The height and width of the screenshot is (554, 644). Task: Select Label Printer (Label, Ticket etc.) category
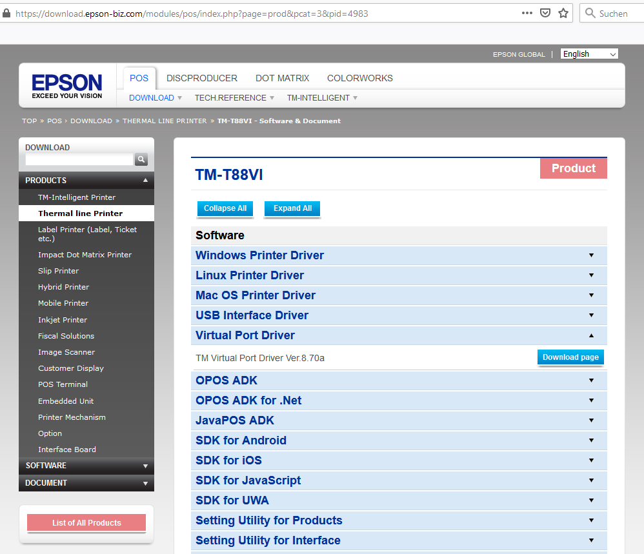pos(86,234)
